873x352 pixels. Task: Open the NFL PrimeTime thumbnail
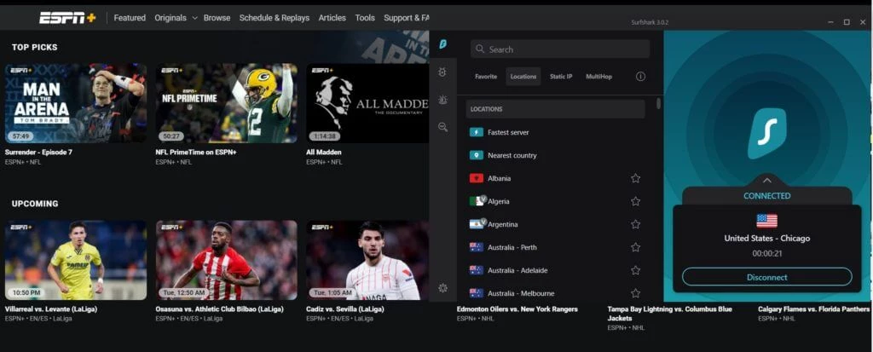226,103
